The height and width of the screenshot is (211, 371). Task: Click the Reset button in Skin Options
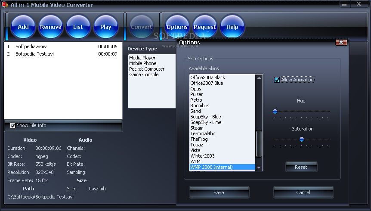click(x=301, y=167)
